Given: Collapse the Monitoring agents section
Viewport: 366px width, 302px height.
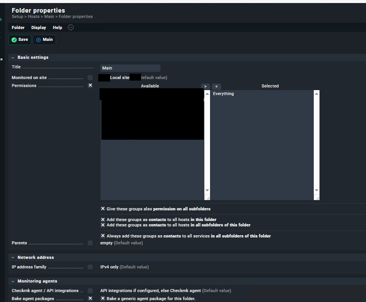Looking at the screenshot, I should click(x=13, y=281).
